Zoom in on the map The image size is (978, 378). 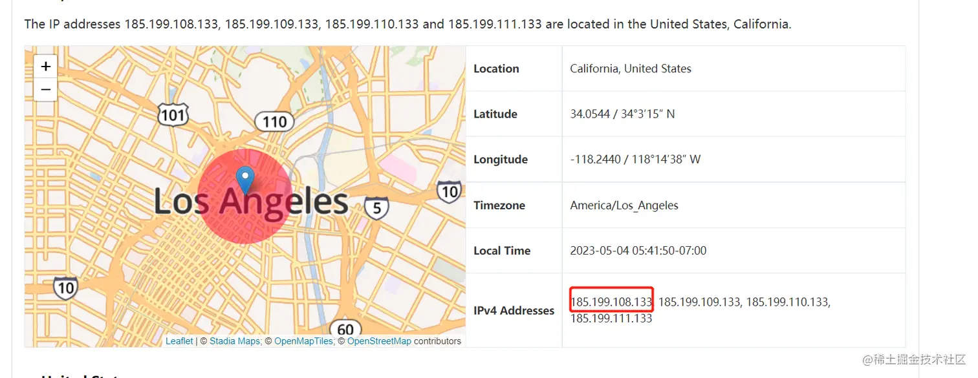coord(45,67)
